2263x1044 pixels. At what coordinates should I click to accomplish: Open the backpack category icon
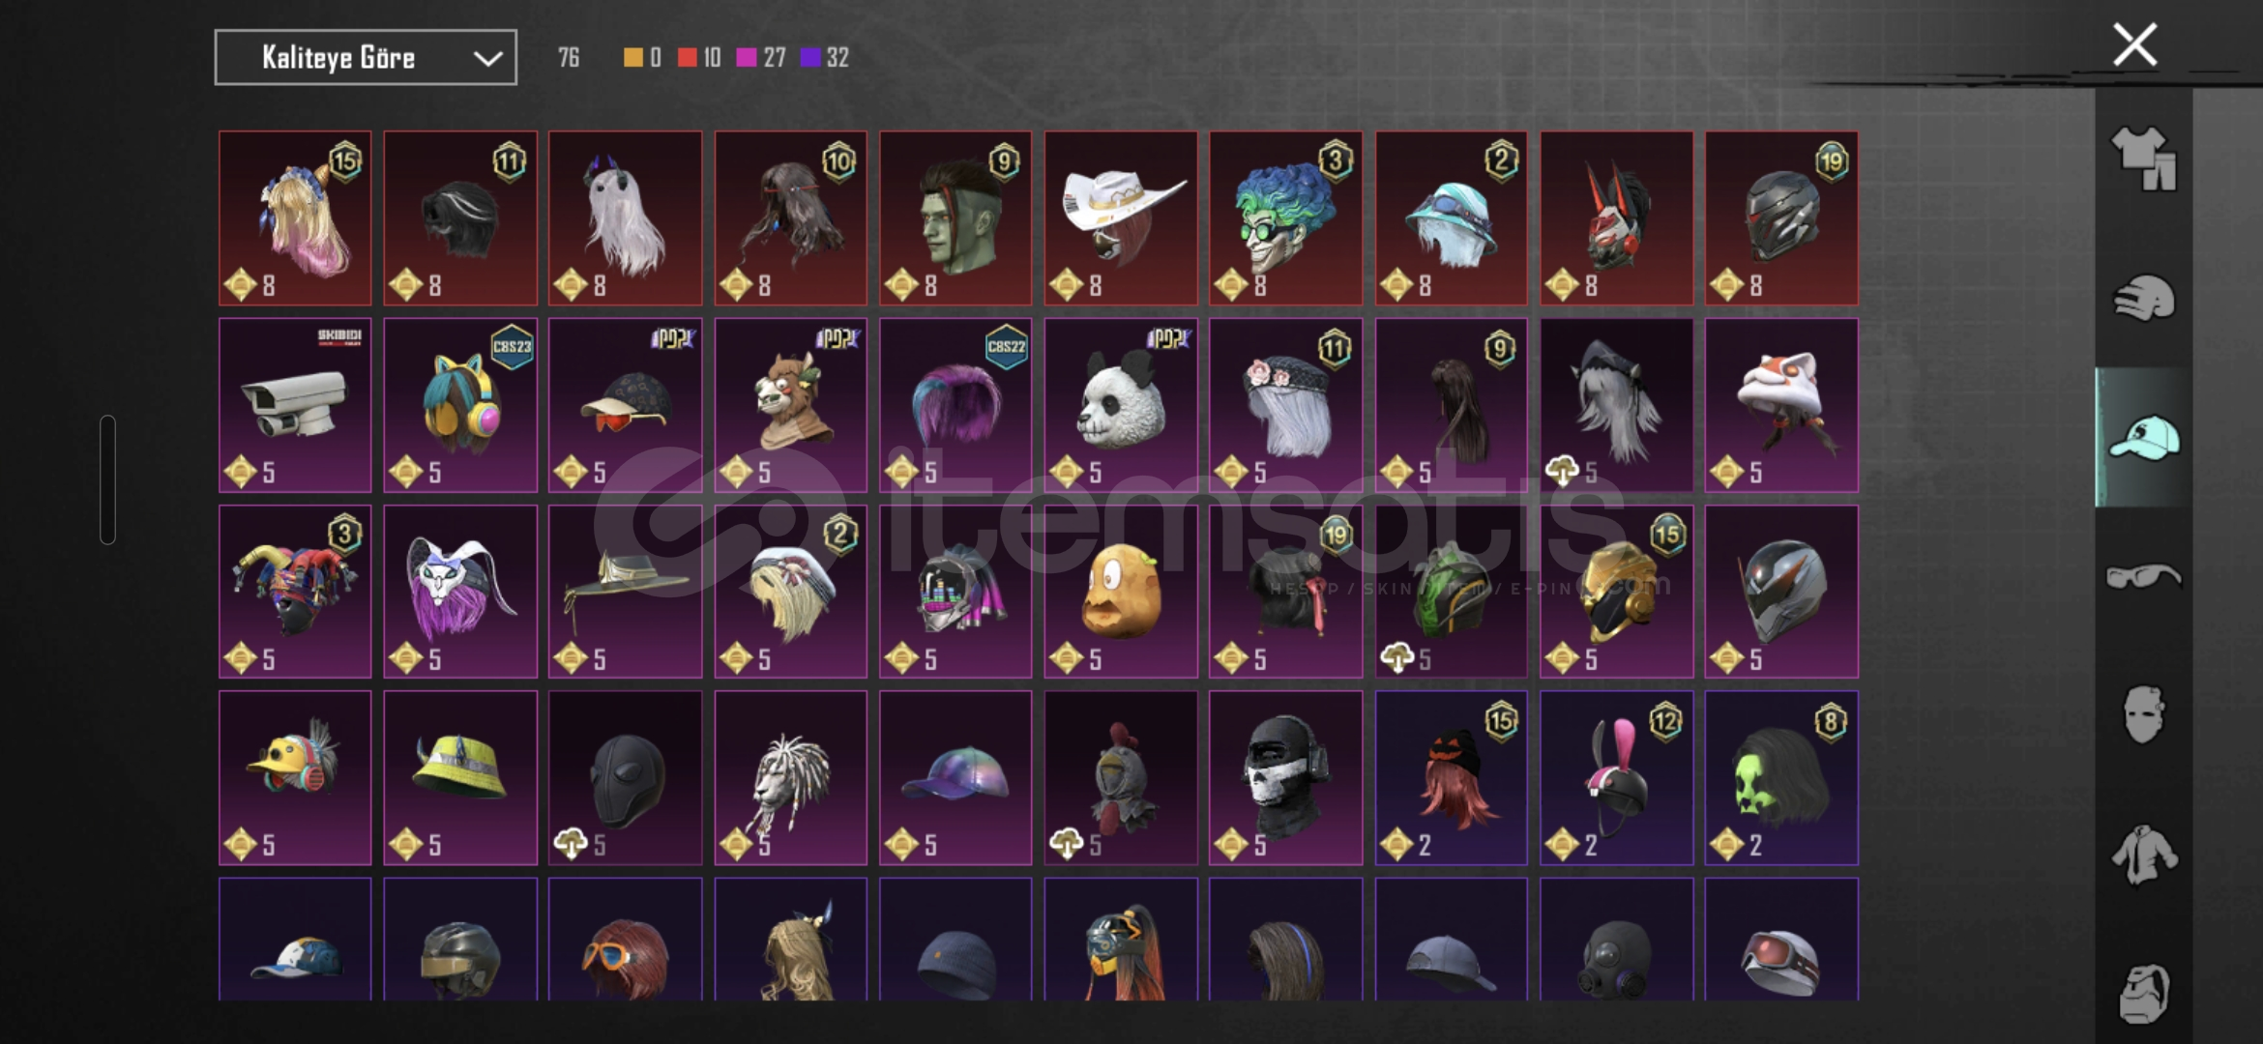point(2143,993)
